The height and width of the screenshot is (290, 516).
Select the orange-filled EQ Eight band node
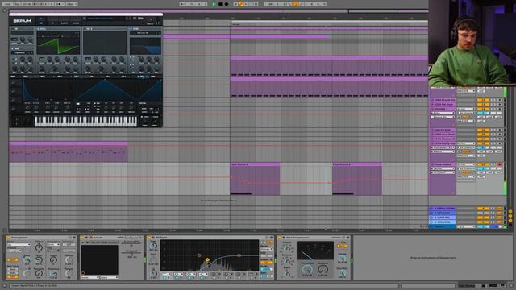208,260
